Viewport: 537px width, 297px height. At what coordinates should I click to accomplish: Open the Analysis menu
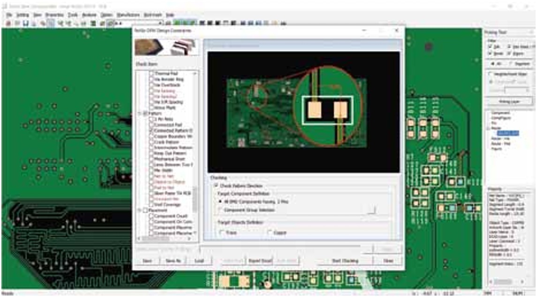click(x=89, y=15)
